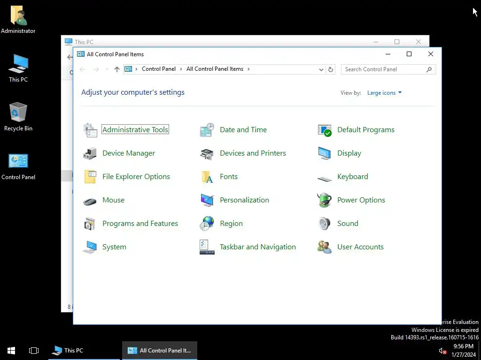Open the View by Large icons dropdown
Viewport: 481px width, 360px height.
(x=384, y=93)
